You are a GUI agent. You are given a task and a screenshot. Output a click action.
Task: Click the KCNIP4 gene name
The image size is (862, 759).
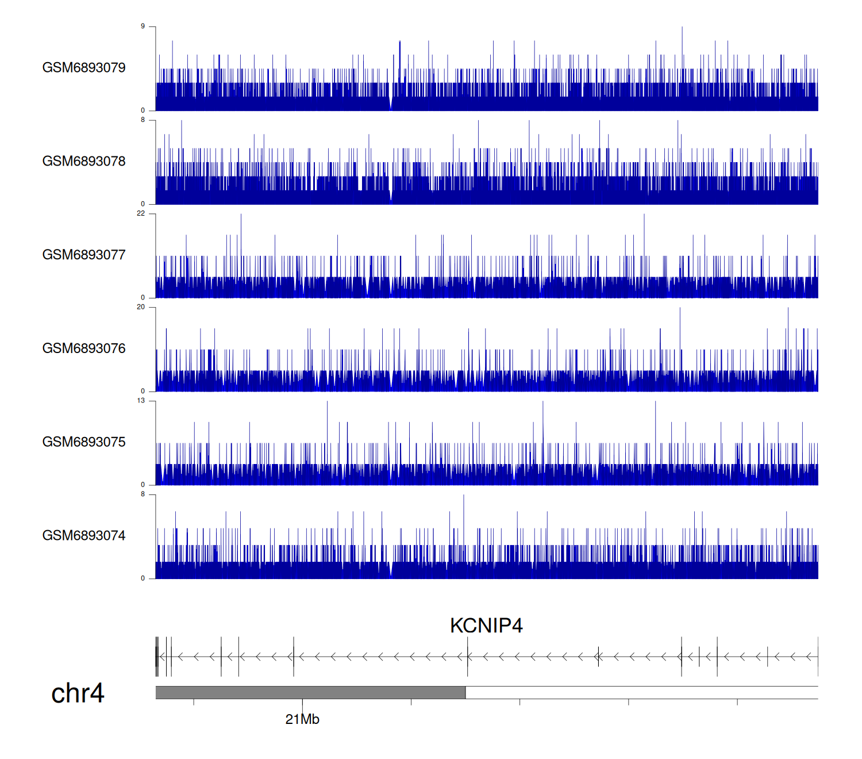point(486,626)
